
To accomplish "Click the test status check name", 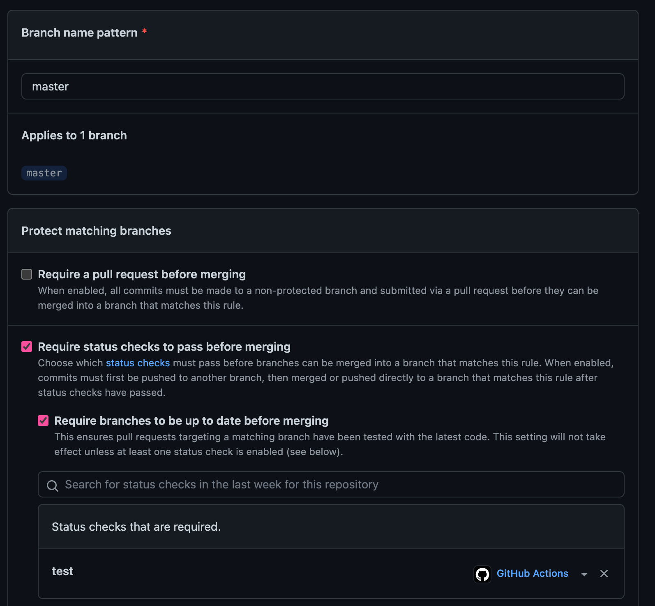I will pyautogui.click(x=62, y=571).
